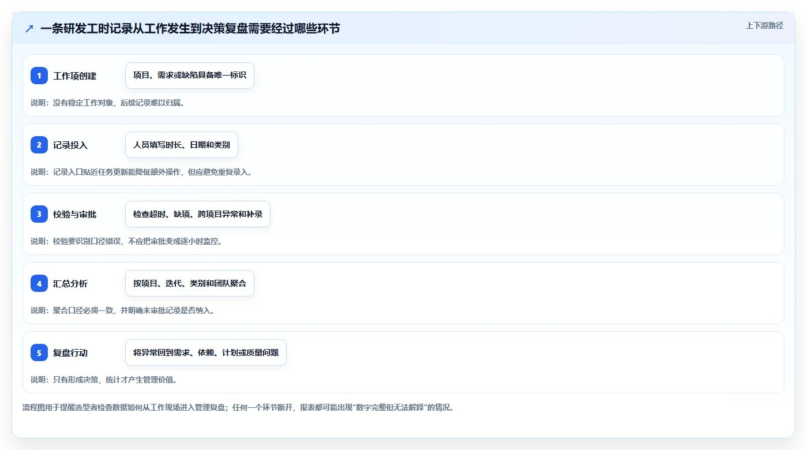Click the note 没有稳定工作对象，后续记录难以归属
The height and width of the screenshot is (450, 807).
point(107,103)
